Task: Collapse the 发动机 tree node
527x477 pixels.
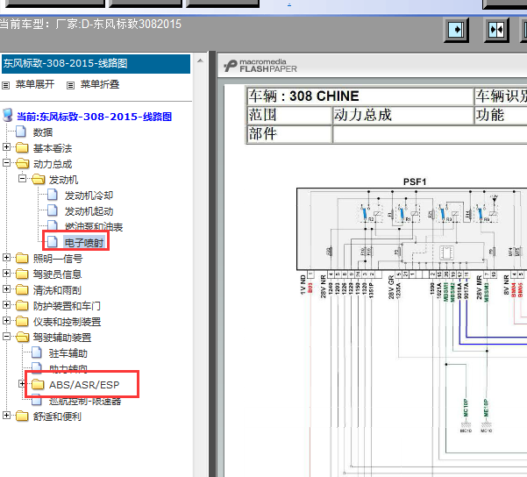Action: click(x=22, y=179)
